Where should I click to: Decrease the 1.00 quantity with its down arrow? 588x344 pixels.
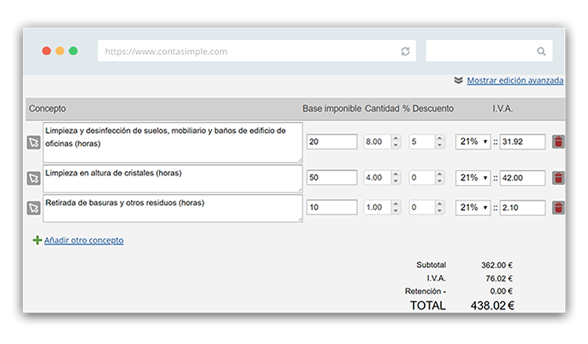tap(396, 211)
